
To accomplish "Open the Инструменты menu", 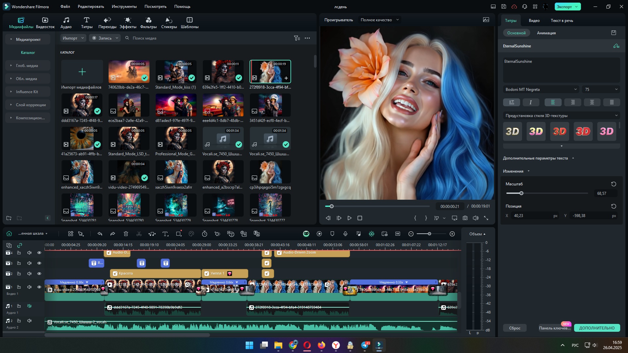I will tap(124, 7).
